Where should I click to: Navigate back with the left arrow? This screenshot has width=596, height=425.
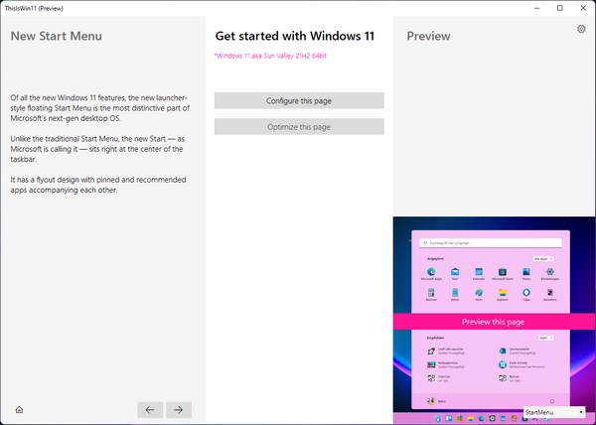150,409
